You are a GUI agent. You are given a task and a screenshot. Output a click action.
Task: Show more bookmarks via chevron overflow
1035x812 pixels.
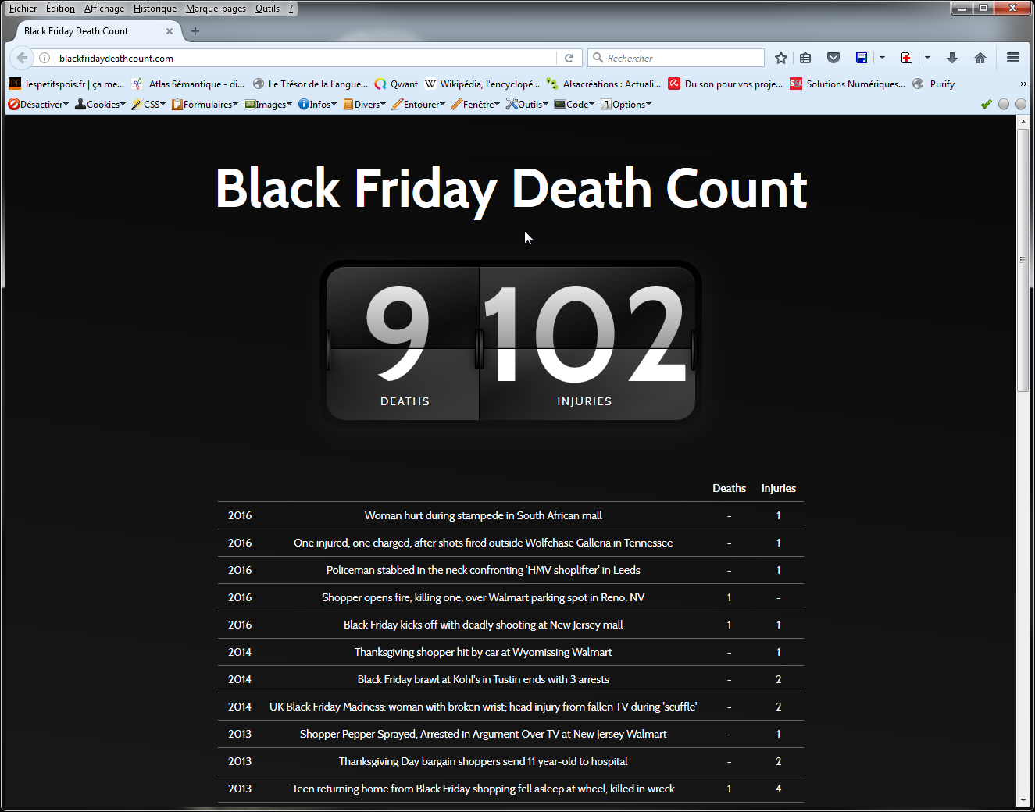pyautogui.click(x=1023, y=84)
